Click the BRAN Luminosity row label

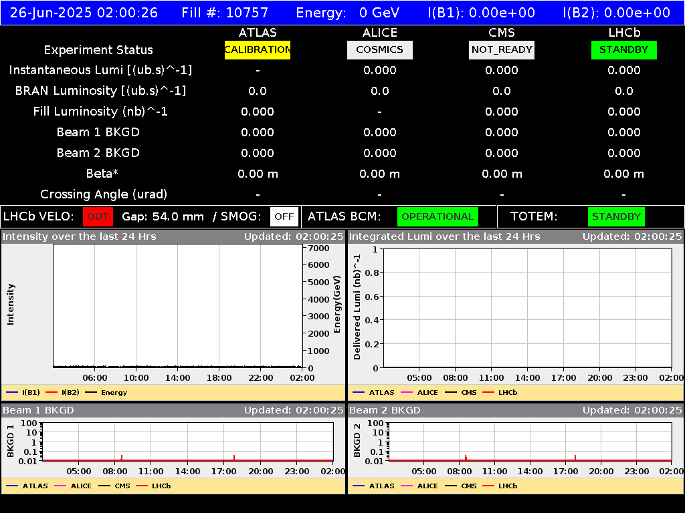[x=100, y=91]
